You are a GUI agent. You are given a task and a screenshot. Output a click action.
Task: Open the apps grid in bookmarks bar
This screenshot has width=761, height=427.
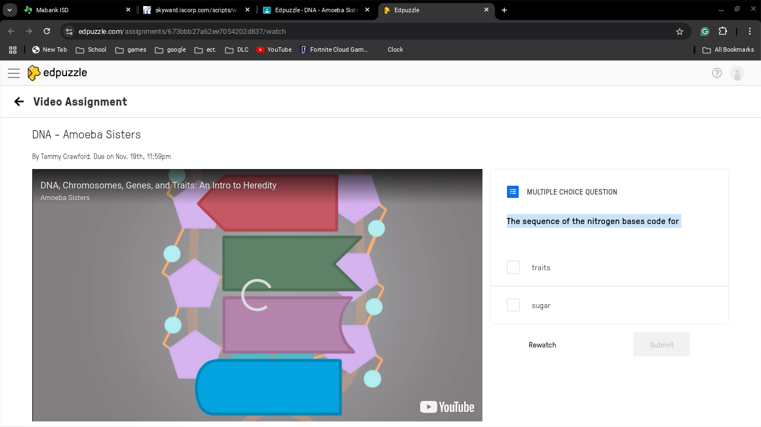13,49
